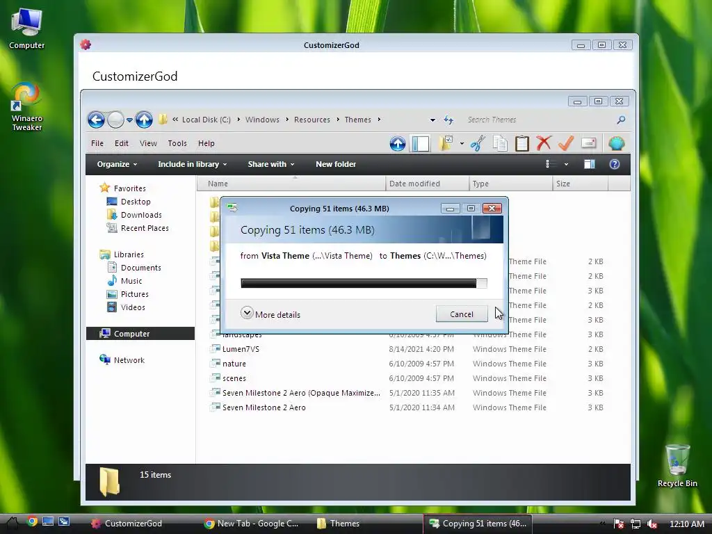Click the email envelope toolbar icon

pyautogui.click(x=588, y=143)
